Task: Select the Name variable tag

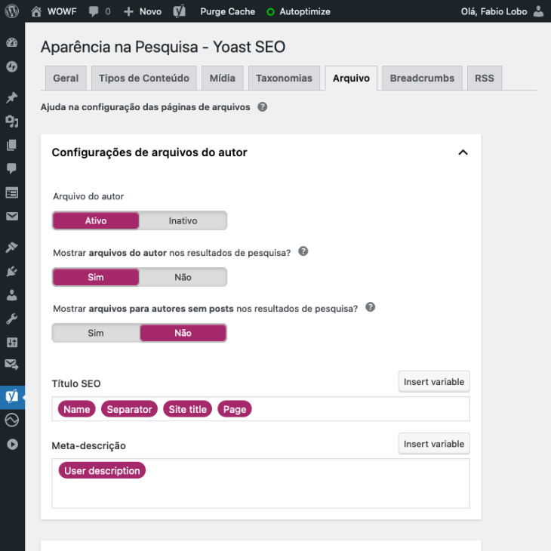Action: (x=76, y=409)
